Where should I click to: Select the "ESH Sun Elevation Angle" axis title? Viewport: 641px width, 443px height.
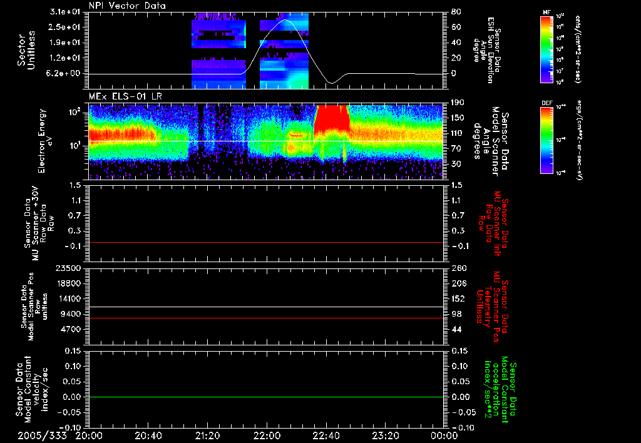488,50
